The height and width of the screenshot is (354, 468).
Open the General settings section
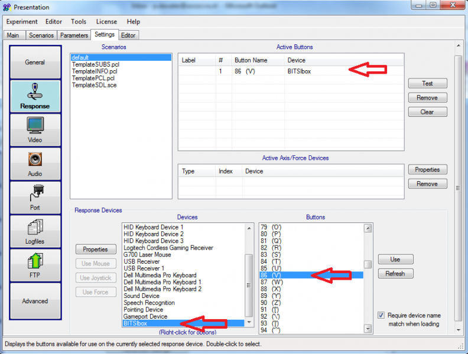(x=35, y=62)
